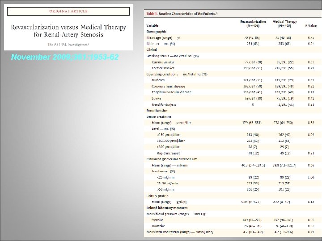The image size is (322, 241).
Task: Click 'Mean total cholesterol (range)' row label
Action: pyautogui.click(x=180, y=232)
